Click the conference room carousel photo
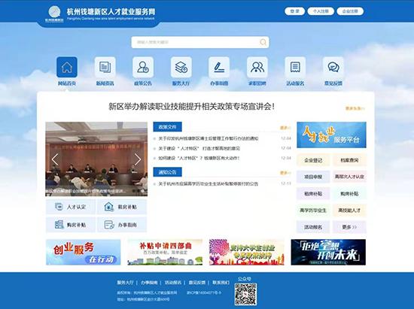414x309 pixels. (96, 159)
